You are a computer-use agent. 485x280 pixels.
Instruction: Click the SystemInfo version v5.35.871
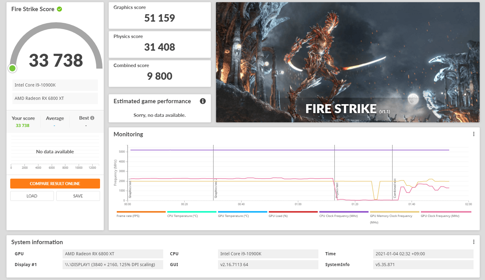[423, 265]
